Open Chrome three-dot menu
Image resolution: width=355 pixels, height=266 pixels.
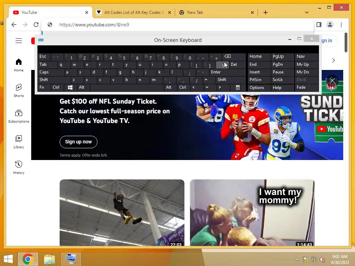[341, 25]
